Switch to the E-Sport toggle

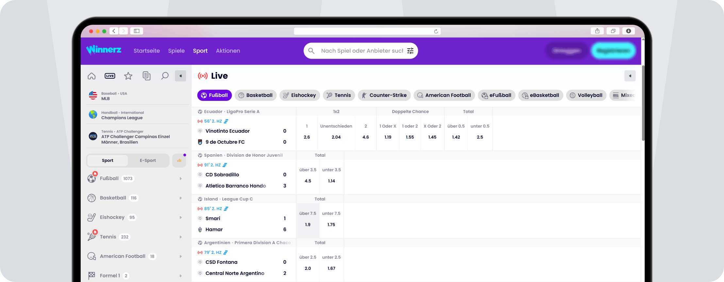click(x=148, y=161)
